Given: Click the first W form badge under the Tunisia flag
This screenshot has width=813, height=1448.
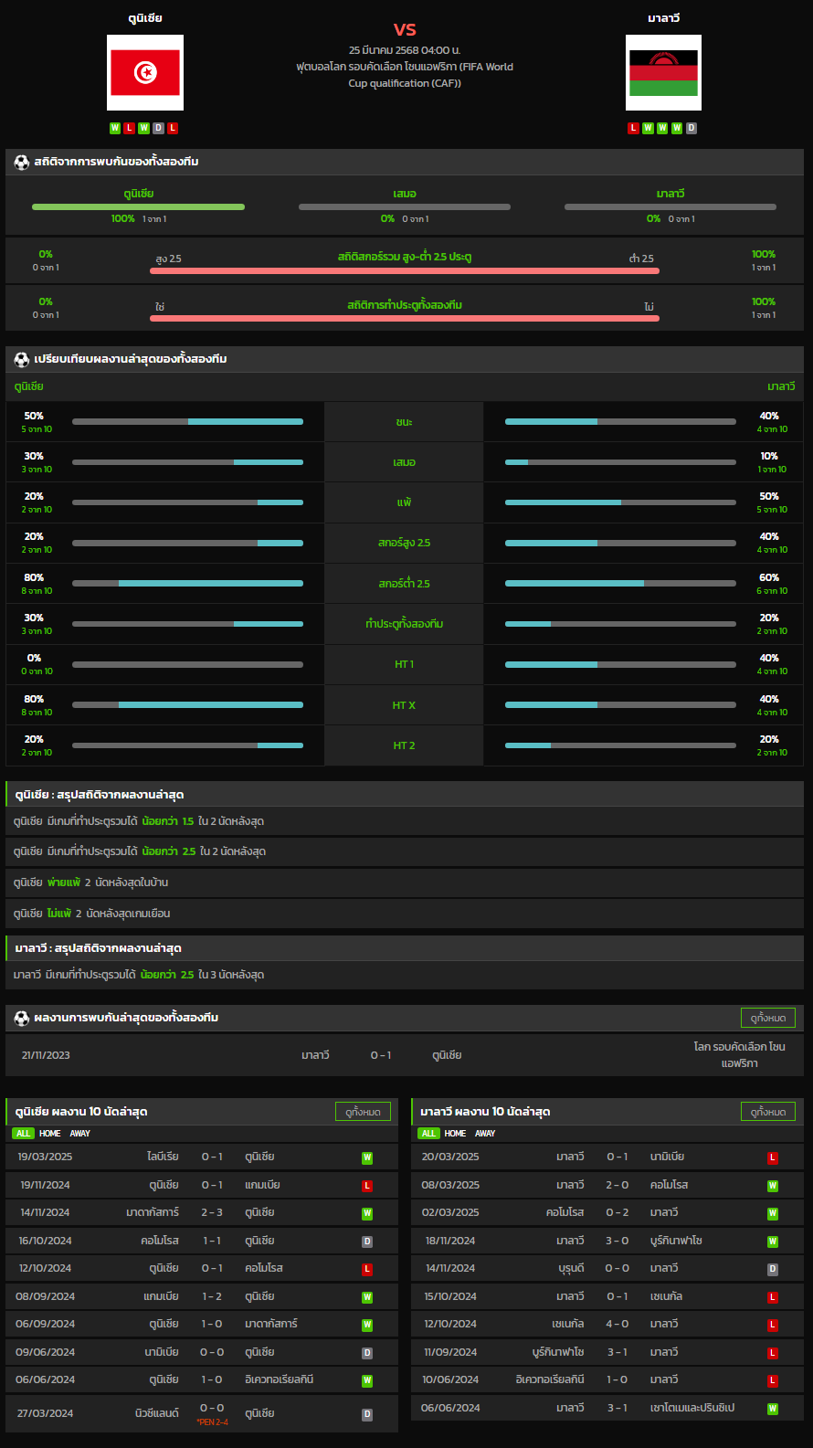Looking at the screenshot, I should [x=115, y=128].
